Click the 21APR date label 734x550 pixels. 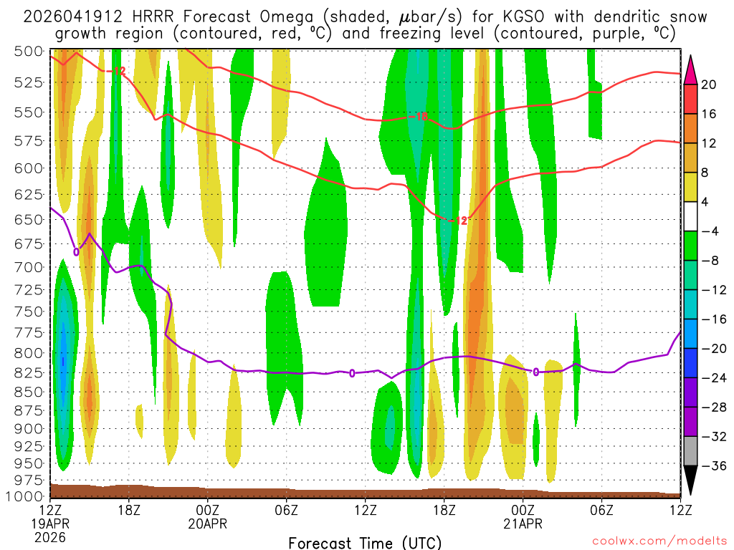point(523,524)
